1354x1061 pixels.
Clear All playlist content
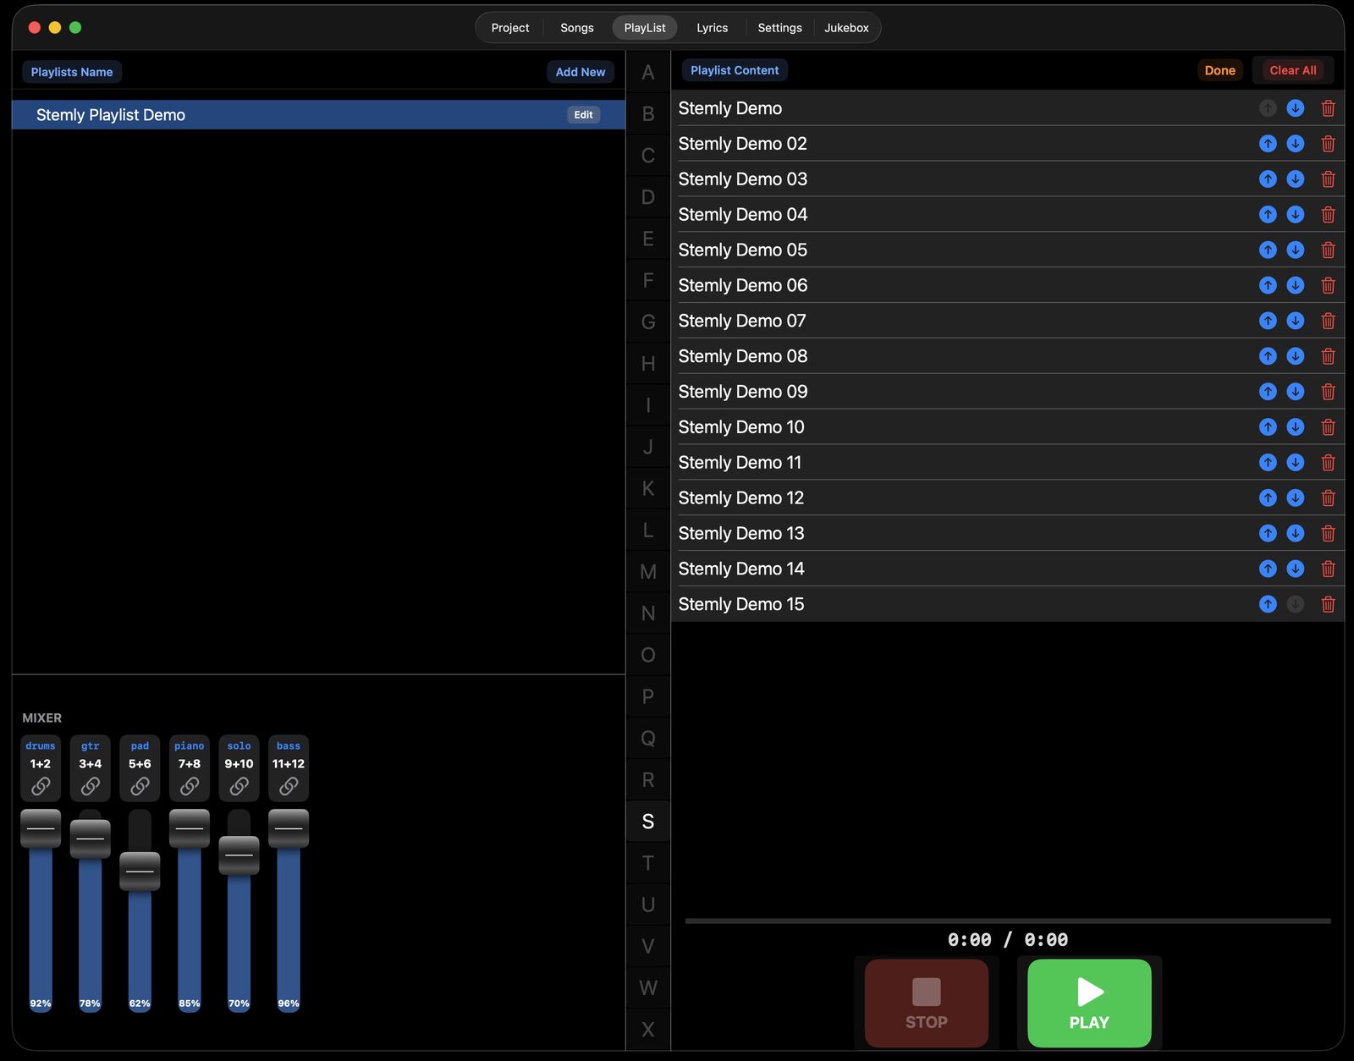point(1293,70)
